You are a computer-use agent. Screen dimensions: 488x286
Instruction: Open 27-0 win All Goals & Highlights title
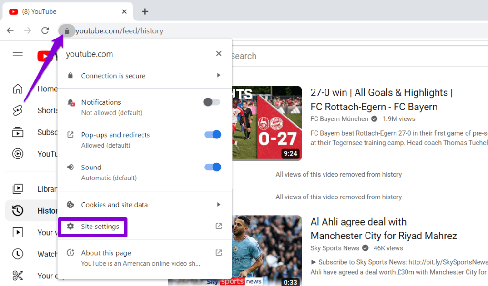pyautogui.click(x=382, y=99)
